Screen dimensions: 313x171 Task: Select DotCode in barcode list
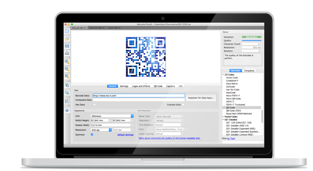click(230, 86)
